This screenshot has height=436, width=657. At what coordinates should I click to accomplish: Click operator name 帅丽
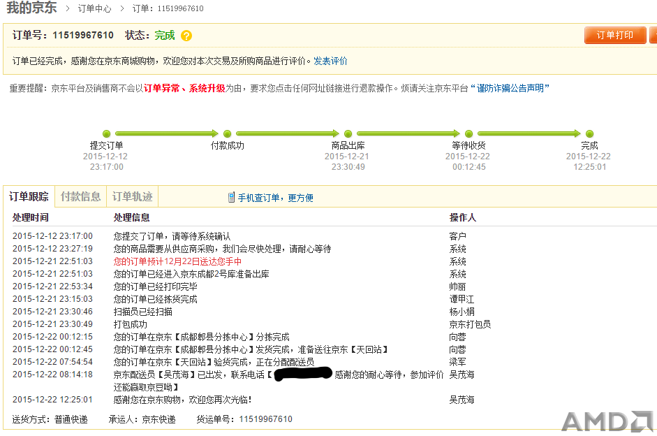(x=457, y=286)
